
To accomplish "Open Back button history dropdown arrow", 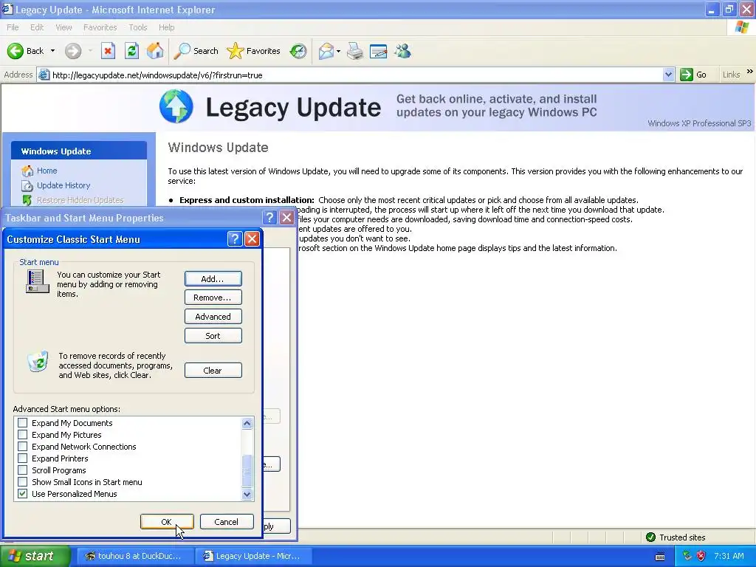I will pyautogui.click(x=52, y=51).
